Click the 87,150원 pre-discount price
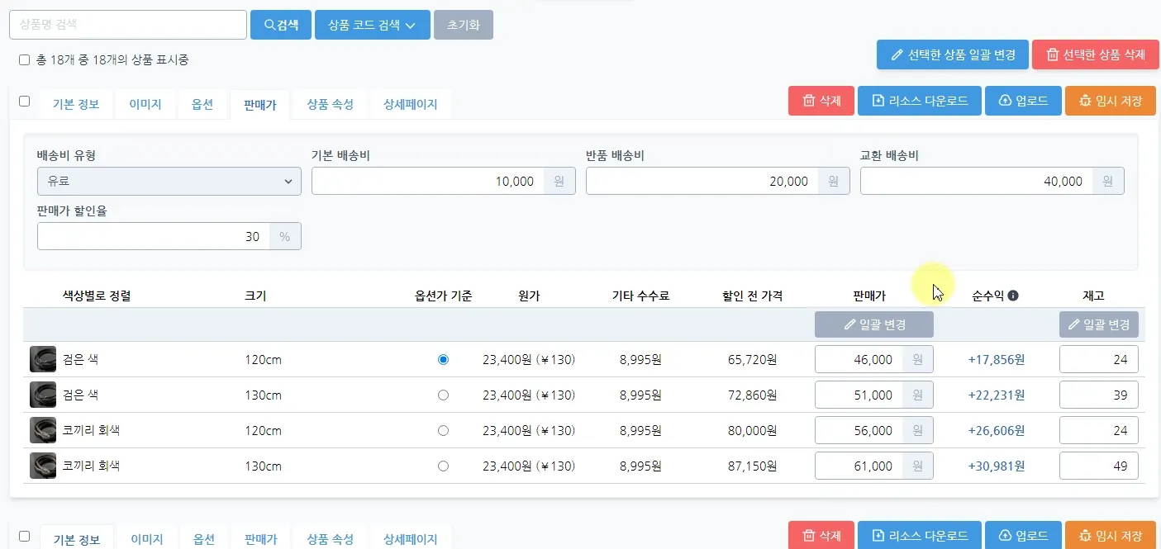Screen dimensions: 1161x549 pyautogui.click(x=752, y=466)
